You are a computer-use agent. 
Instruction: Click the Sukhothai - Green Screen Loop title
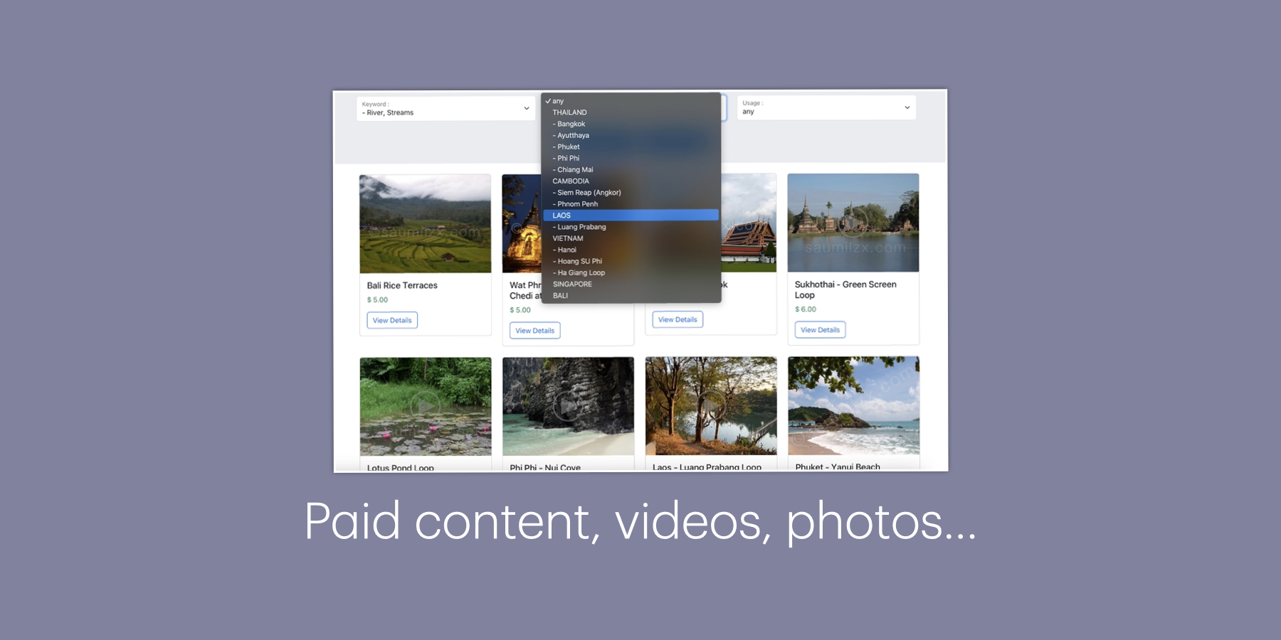click(x=845, y=289)
